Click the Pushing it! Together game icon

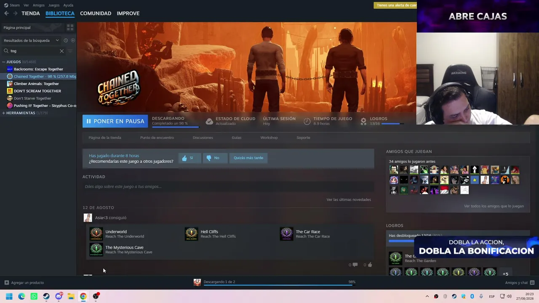[x=10, y=106]
